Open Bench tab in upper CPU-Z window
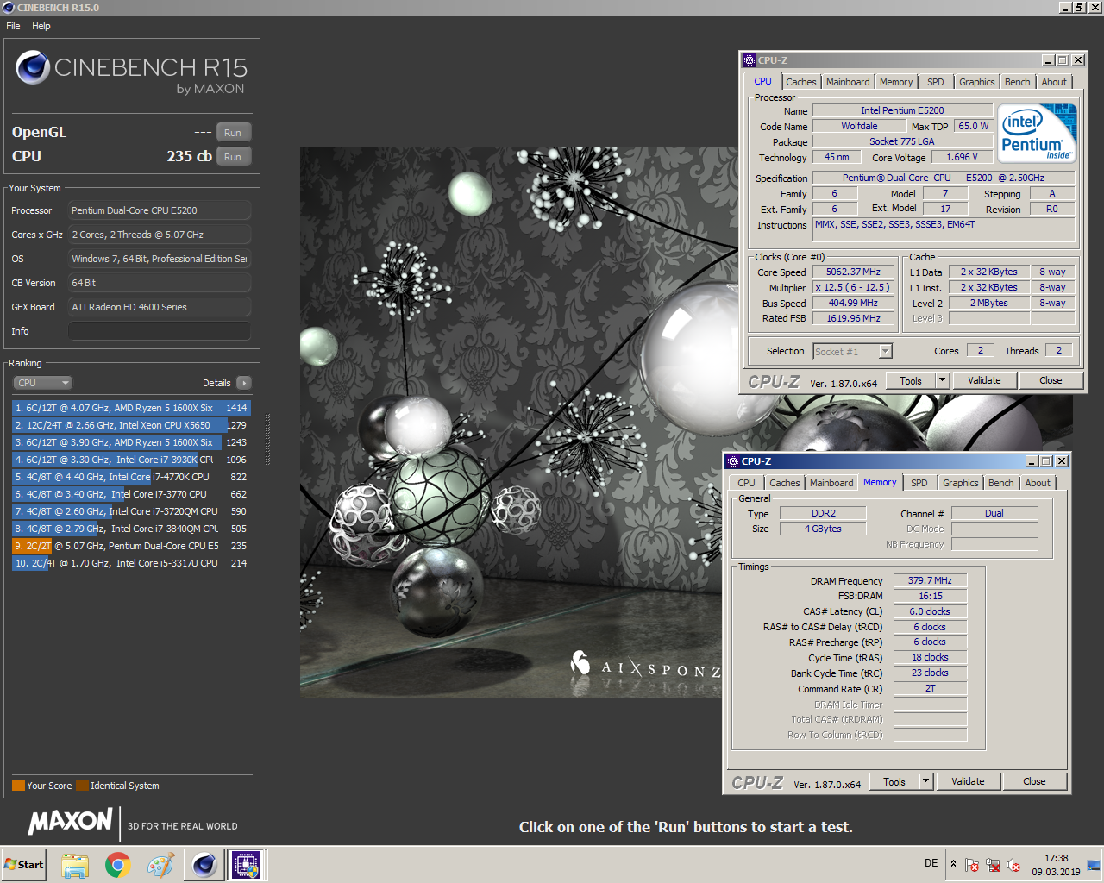This screenshot has width=1104, height=883. [1018, 82]
